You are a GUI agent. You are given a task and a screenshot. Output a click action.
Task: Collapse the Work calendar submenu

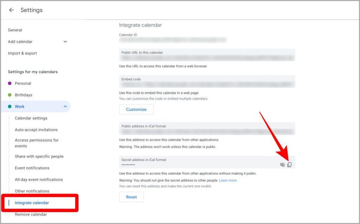tap(65, 106)
